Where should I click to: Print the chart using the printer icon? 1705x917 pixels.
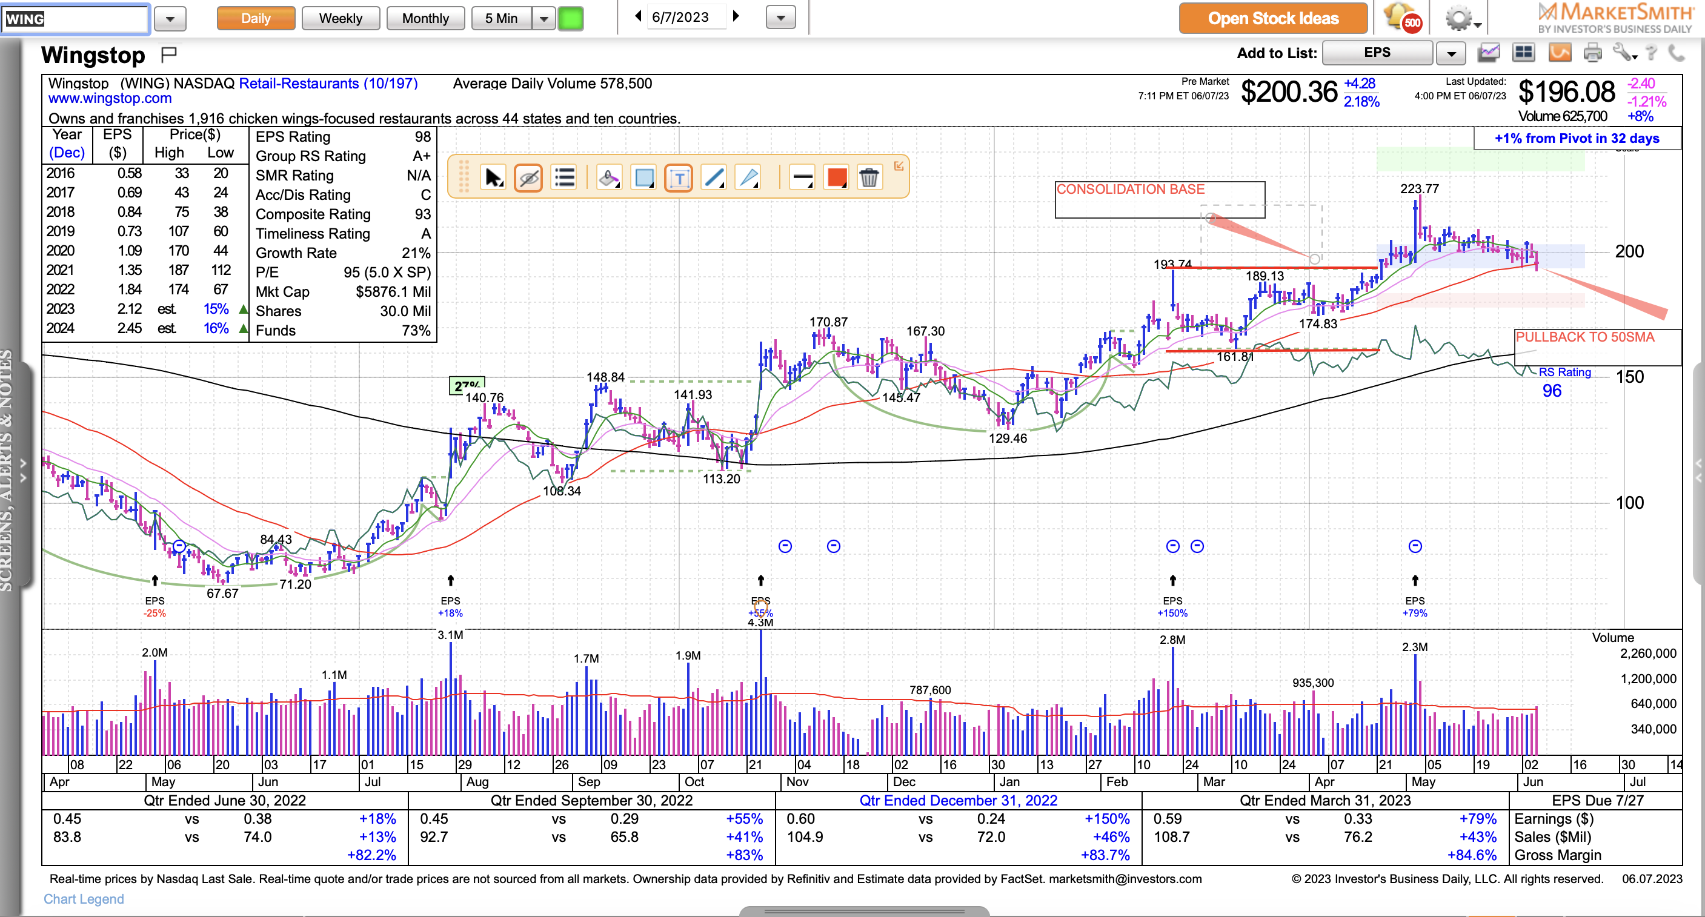[1592, 53]
